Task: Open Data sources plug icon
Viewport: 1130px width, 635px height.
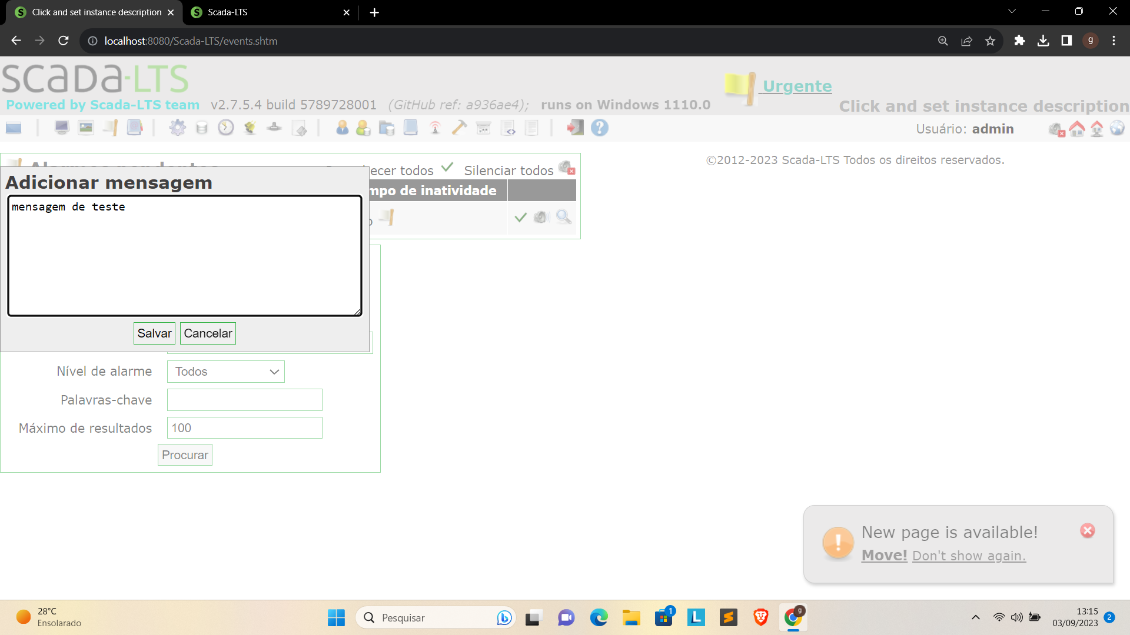Action: point(250,128)
